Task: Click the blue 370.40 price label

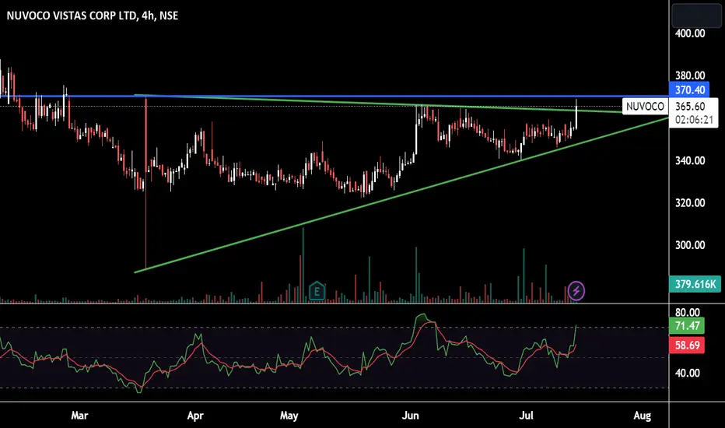Action: [x=689, y=90]
